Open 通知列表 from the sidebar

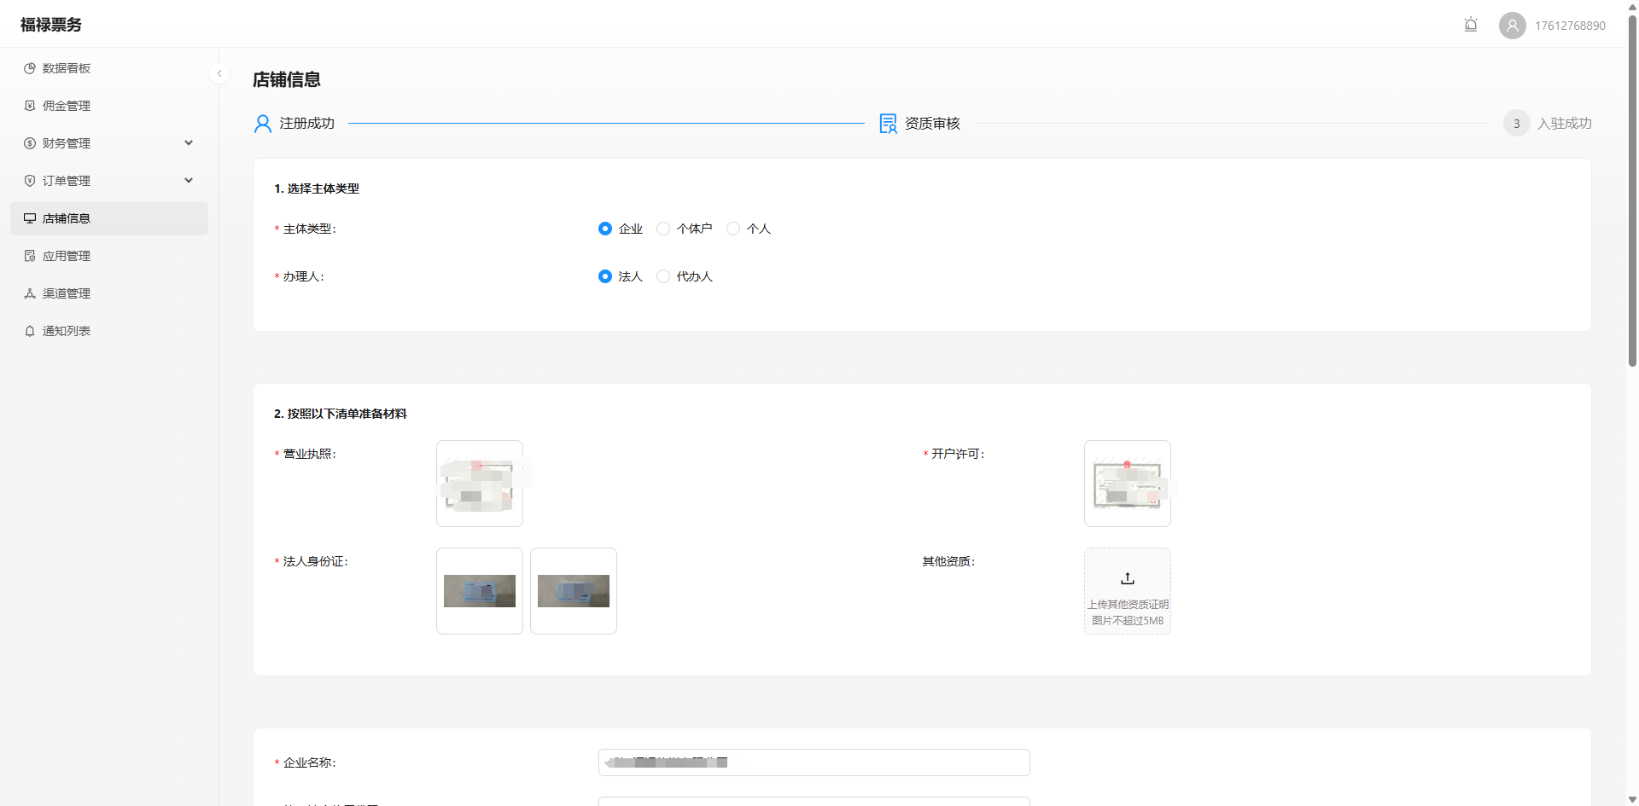tap(67, 331)
